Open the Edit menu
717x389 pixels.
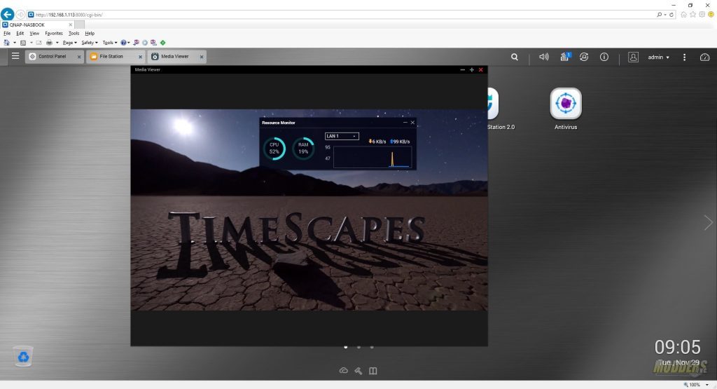click(x=20, y=34)
